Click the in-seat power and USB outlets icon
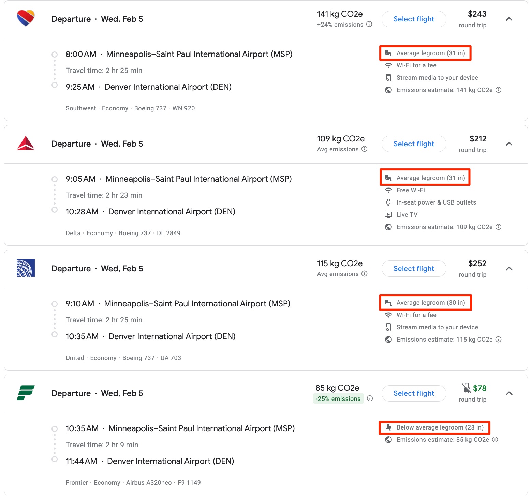Screen dimensions: 532x497 coord(388,202)
